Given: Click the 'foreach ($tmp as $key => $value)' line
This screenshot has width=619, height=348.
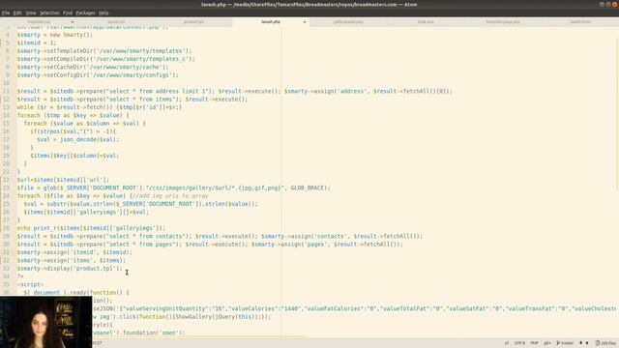Looking at the screenshot, I should click(x=74, y=115).
